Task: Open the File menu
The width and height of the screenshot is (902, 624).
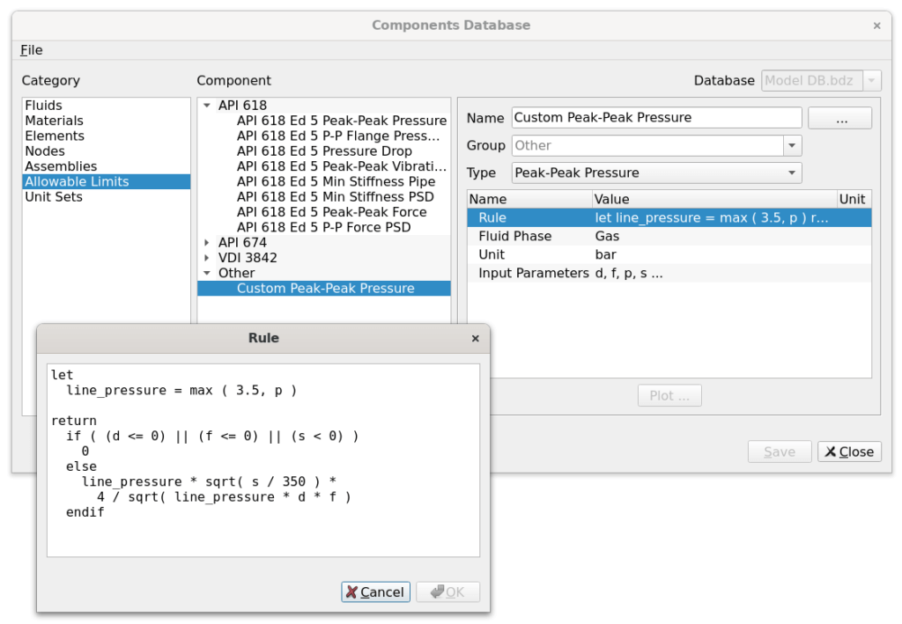Action: click(x=31, y=50)
